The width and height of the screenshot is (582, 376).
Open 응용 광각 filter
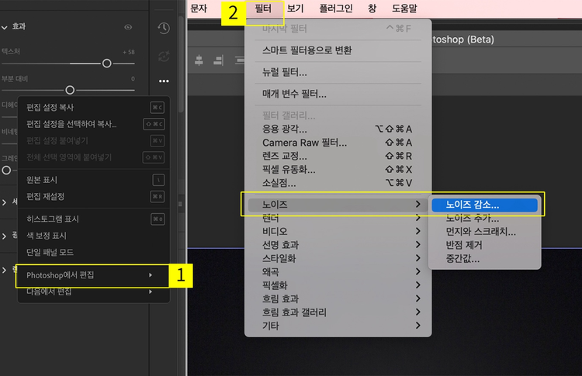(338, 129)
